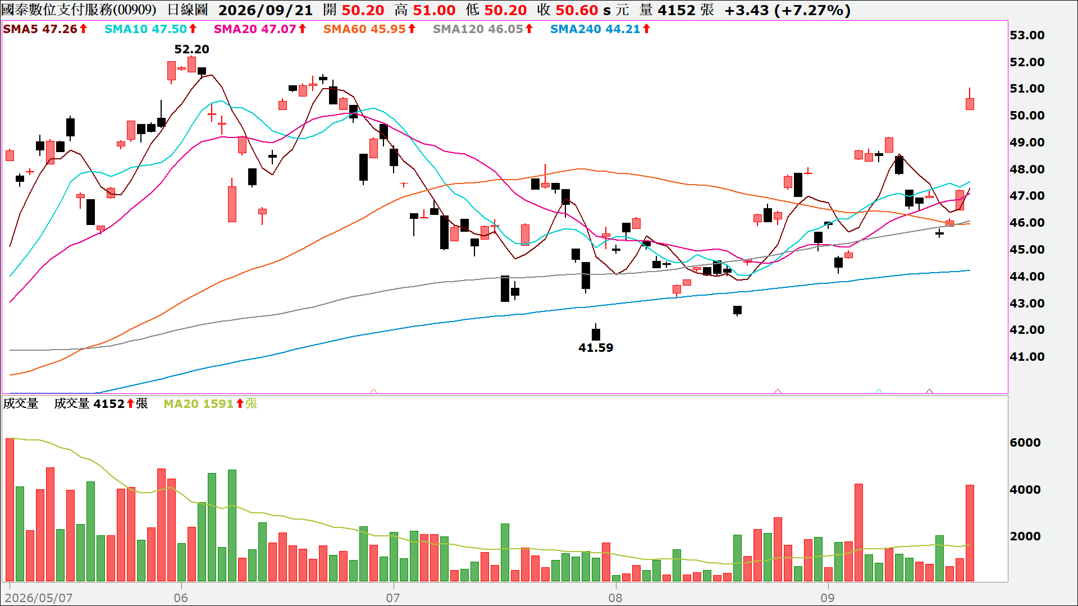Viewport: 1078px width, 606px height.
Task: Click the SMA120 46.05 indicator label
Action: [x=483, y=29]
